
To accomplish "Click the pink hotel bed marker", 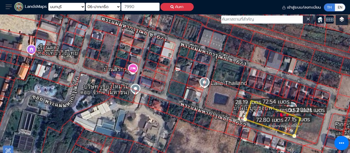I will click(x=133, y=68).
